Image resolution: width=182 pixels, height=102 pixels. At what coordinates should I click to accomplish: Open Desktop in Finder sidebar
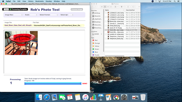[96, 22]
